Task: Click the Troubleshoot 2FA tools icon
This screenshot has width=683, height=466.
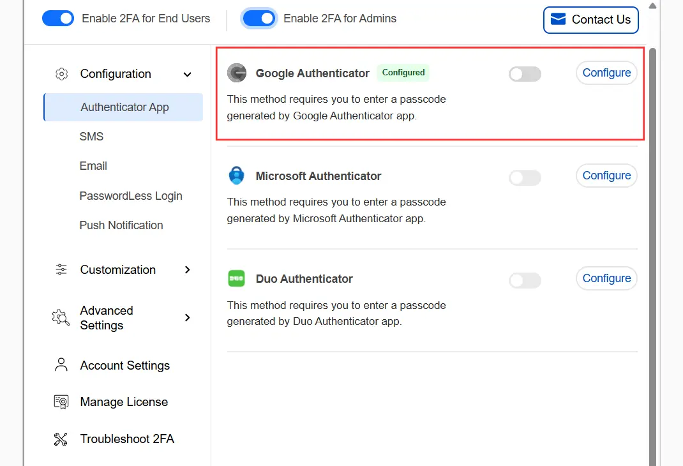Action: 61,439
